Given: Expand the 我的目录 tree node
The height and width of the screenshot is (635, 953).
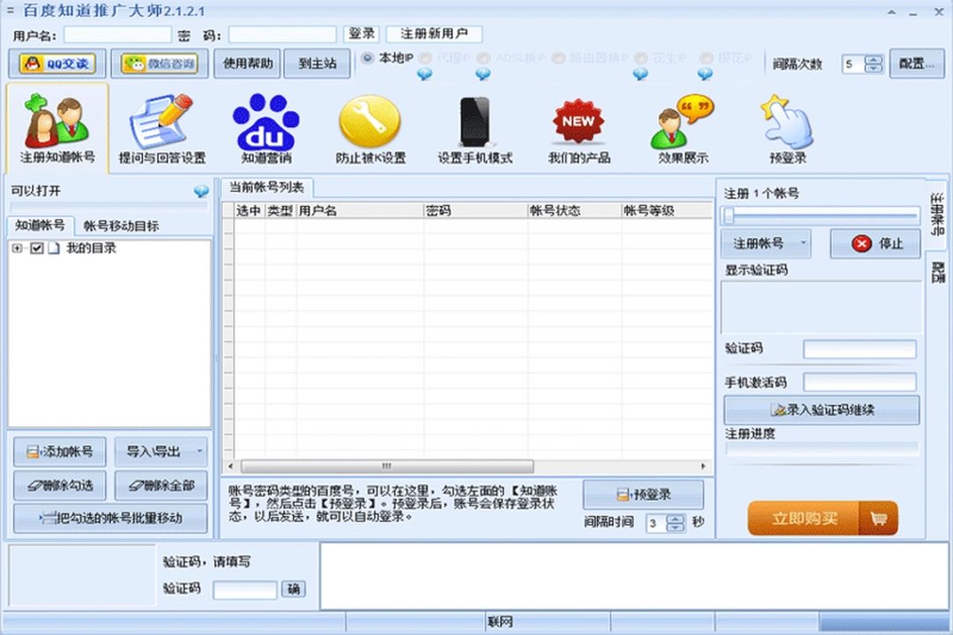Looking at the screenshot, I should coord(15,248).
